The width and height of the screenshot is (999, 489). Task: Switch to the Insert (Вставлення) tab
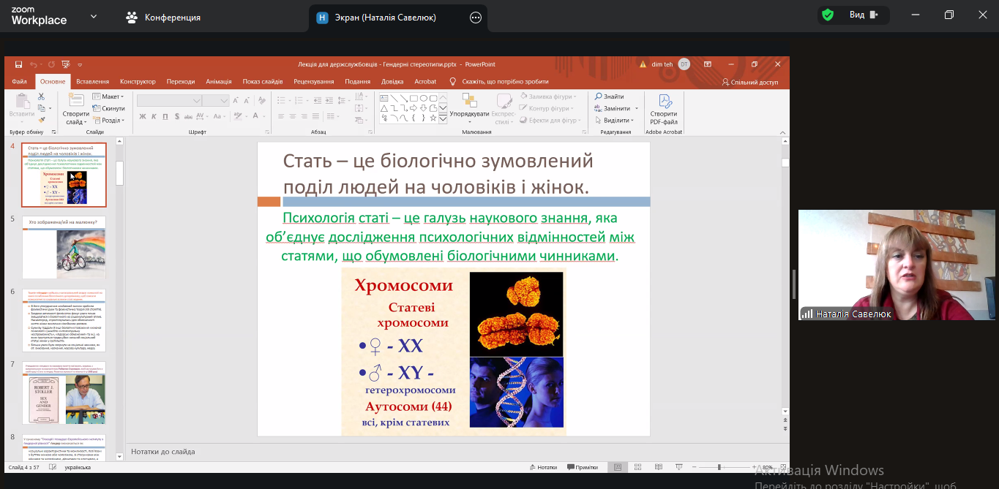tap(92, 82)
